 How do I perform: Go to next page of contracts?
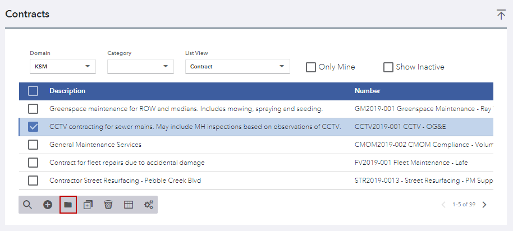click(485, 205)
